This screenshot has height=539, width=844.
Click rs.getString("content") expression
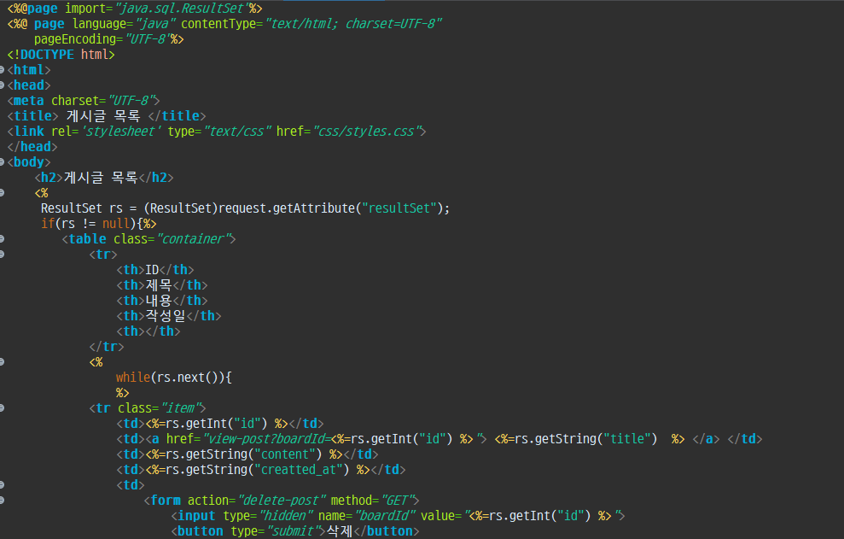pos(244,454)
